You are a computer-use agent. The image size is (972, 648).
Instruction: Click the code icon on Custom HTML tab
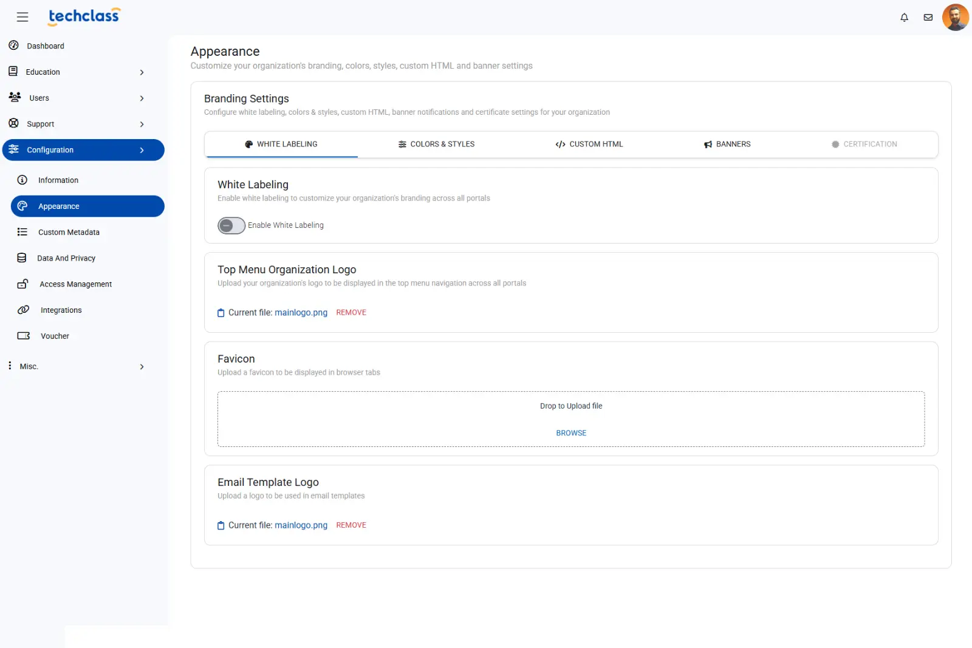560,145
